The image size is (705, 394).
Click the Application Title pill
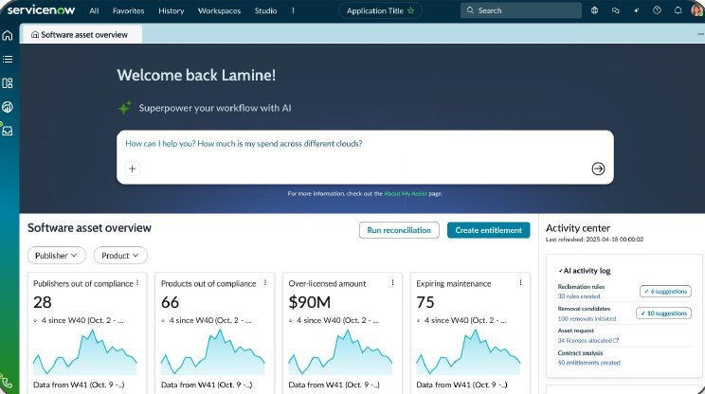pyautogui.click(x=380, y=10)
